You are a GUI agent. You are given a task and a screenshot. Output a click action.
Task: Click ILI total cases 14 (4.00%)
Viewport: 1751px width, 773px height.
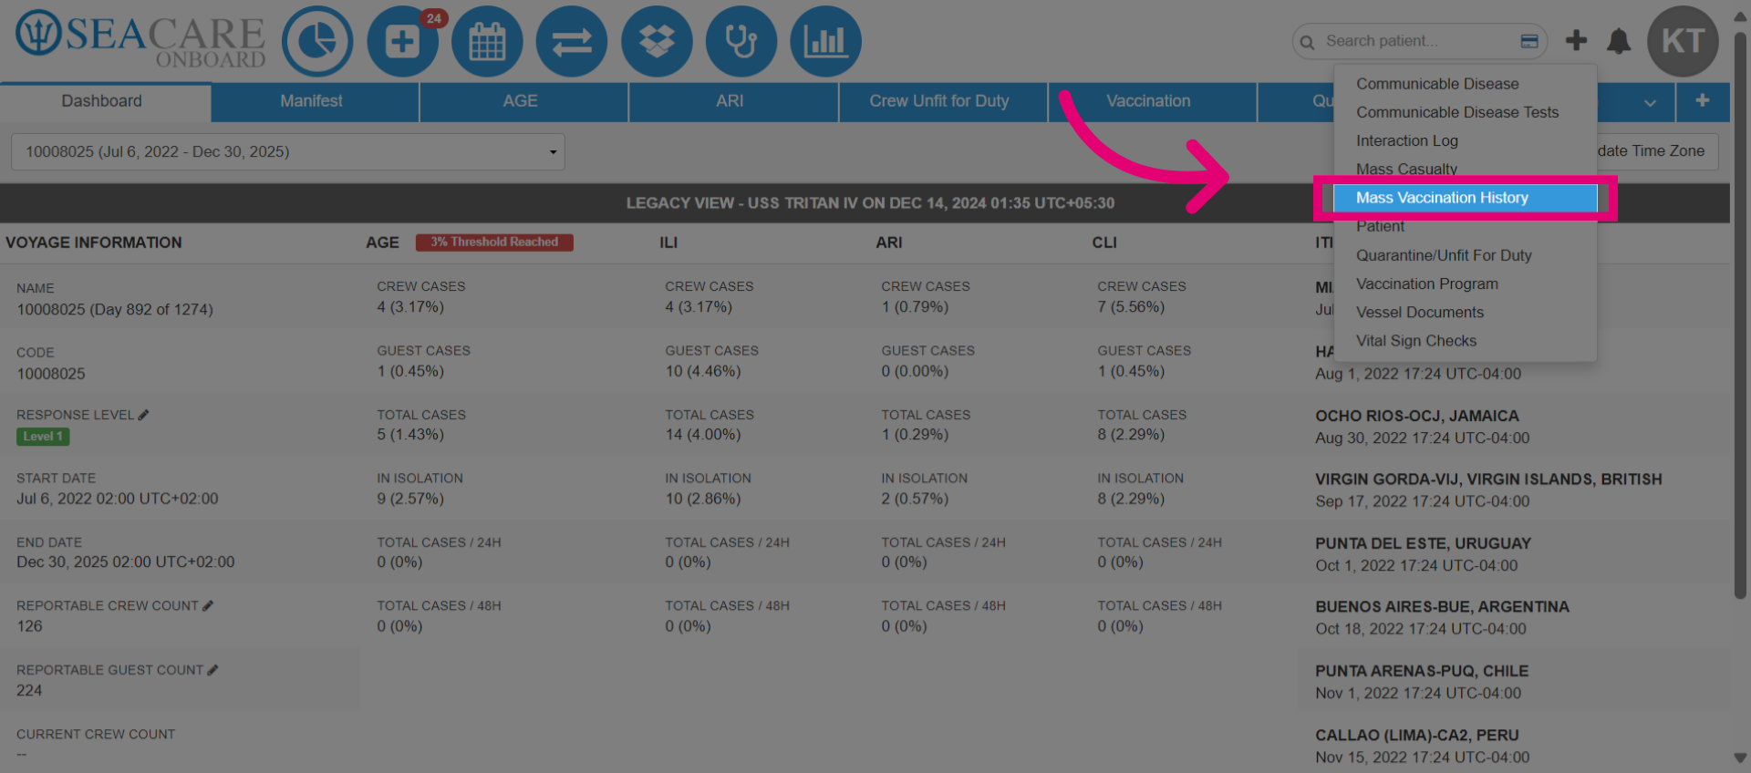tap(703, 435)
